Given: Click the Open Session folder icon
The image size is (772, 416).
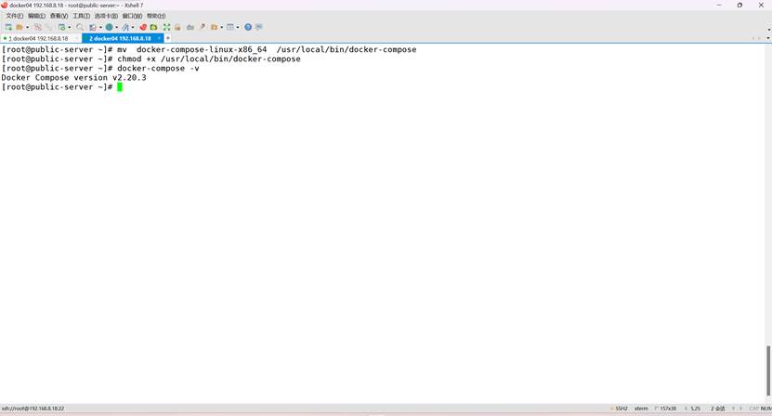Looking at the screenshot, I should (20, 27).
